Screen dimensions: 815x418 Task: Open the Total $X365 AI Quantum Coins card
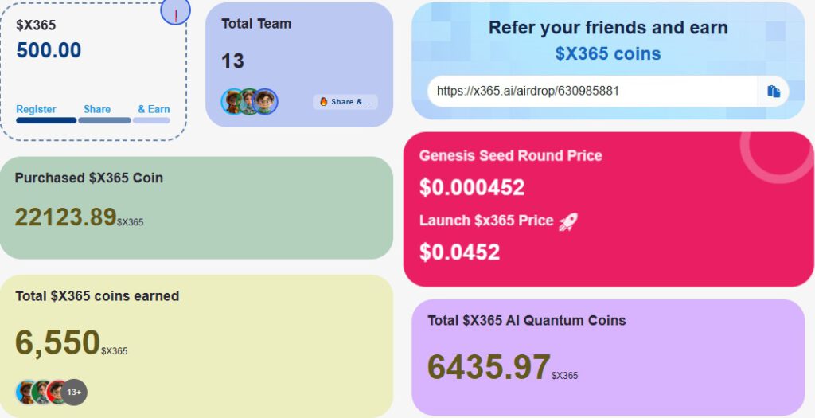(608, 357)
